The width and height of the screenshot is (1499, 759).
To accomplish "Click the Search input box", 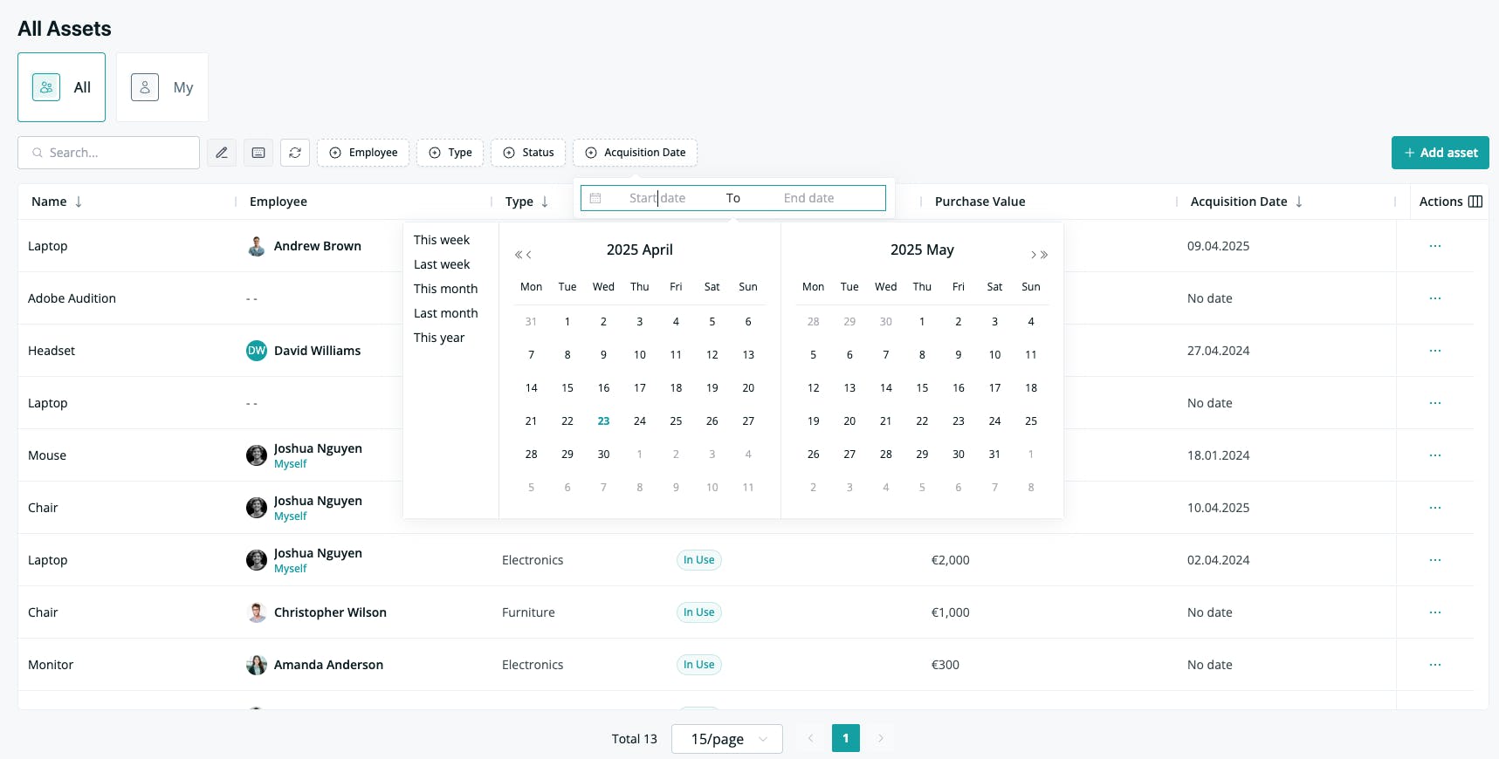I will 109,153.
